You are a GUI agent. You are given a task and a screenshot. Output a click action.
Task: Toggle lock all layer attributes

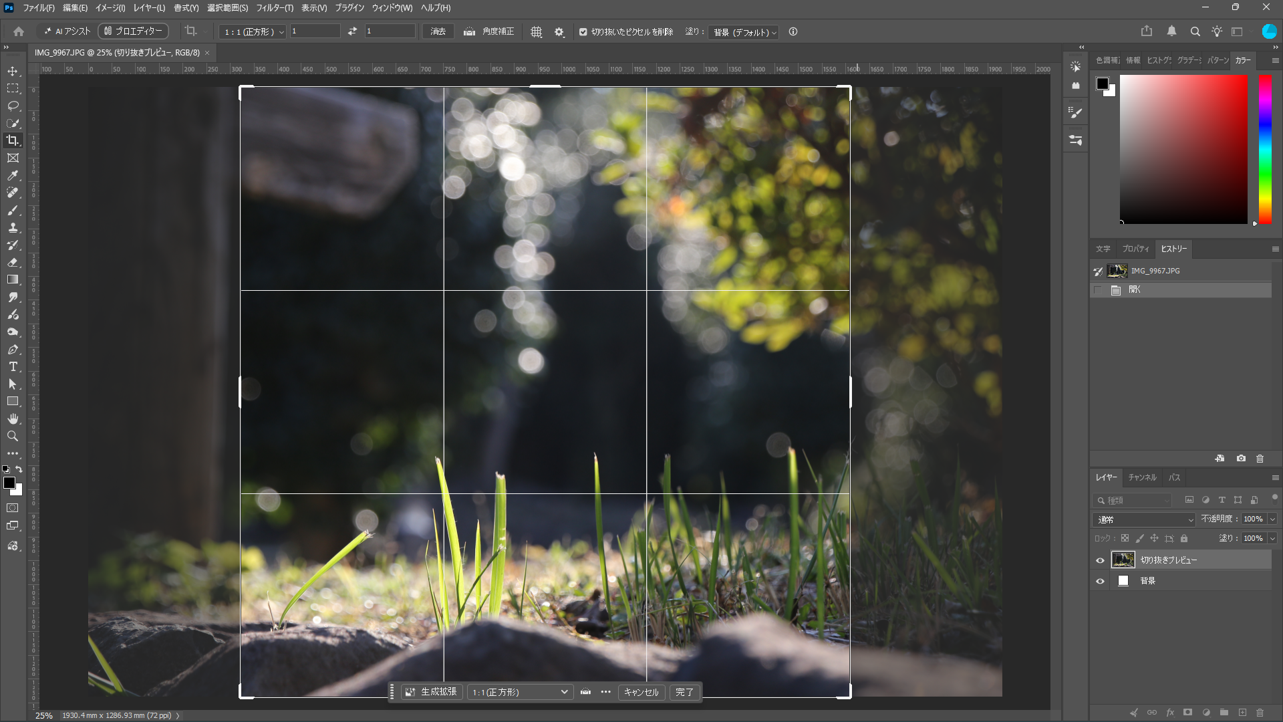click(1184, 538)
